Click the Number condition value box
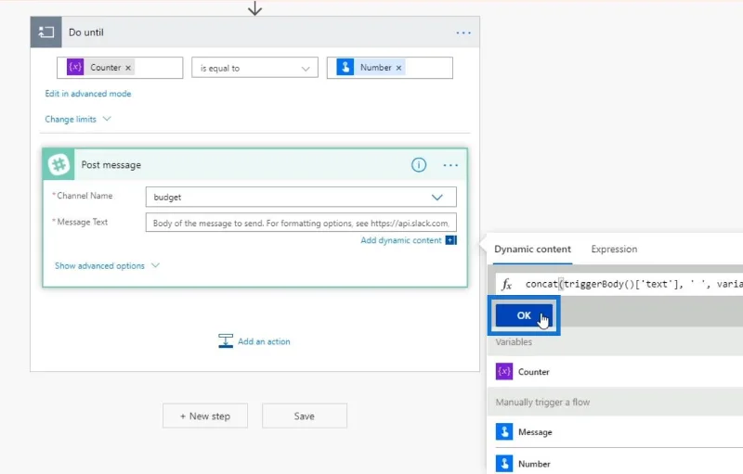 (389, 68)
